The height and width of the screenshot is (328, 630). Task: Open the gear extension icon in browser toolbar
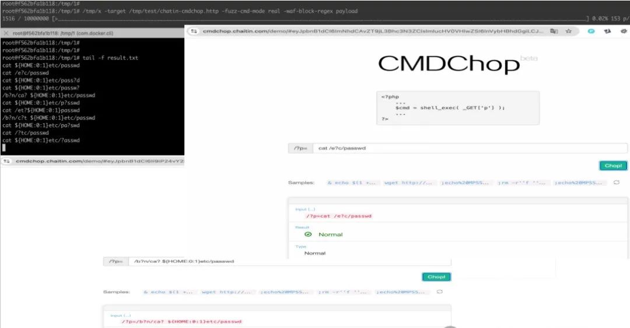tap(624, 31)
